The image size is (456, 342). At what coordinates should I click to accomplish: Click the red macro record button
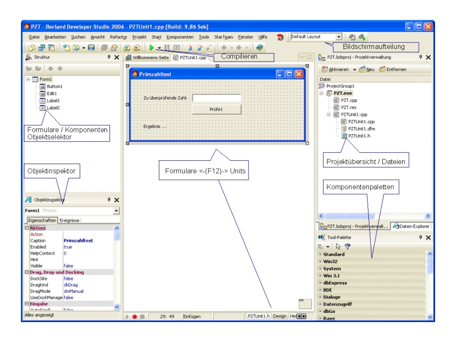tap(135, 316)
